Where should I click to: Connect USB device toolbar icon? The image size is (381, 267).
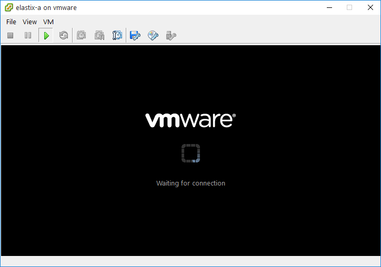pos(171,35)
